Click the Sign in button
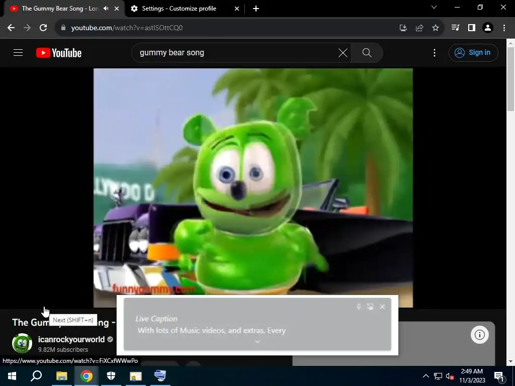 click(x=473, y=52)
